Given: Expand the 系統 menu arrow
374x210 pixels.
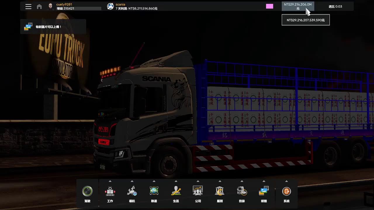Looking at the screenshot, I should pos(286,181).
